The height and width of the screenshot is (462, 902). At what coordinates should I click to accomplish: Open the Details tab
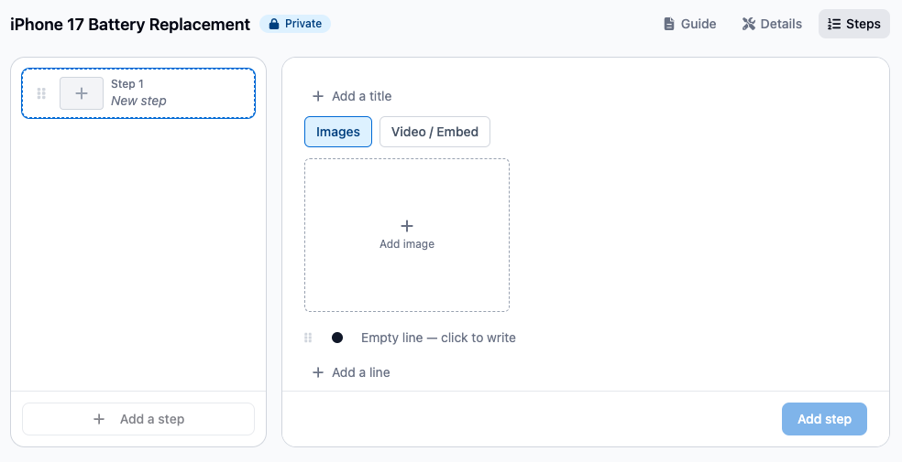pyautogui.click(x=772, y=24)
